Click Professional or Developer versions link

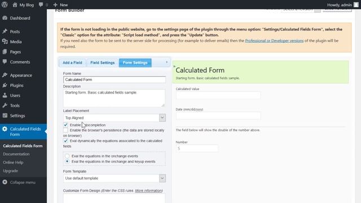tap(274, 41)
